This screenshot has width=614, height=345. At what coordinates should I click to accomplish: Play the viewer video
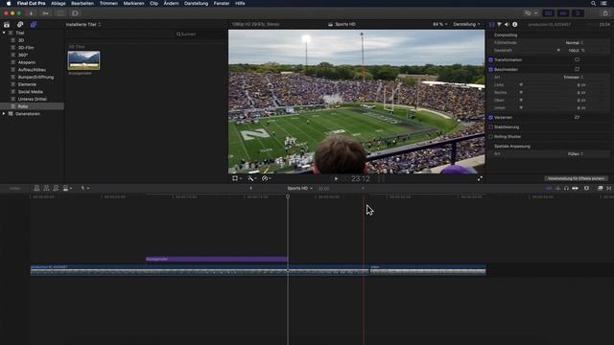pyautogui.click(x=336, y=179)
